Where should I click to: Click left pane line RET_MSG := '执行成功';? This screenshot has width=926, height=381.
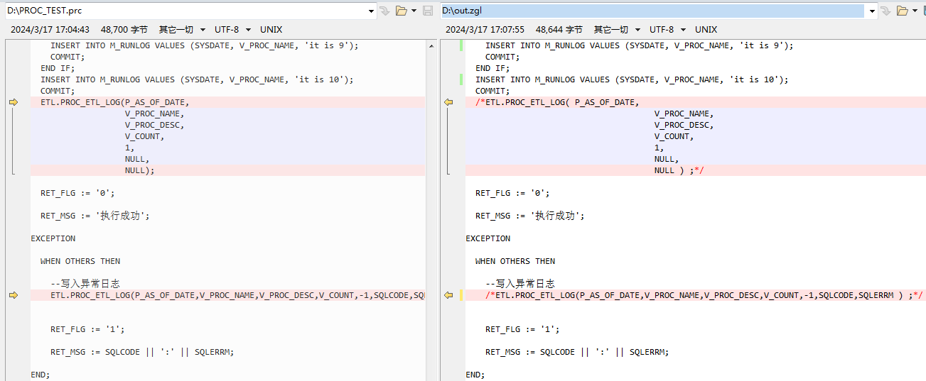coord(95,216)
